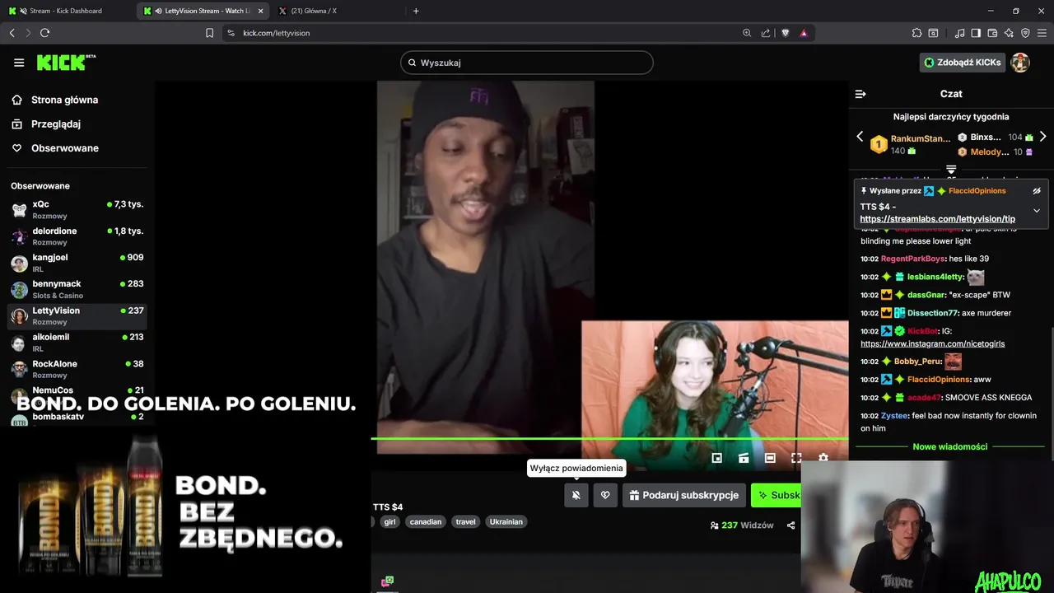The width and height of the screenshot is (1054, 593).
Task: Go back in browser history
Action: pyautogui.click(x=12, y=33)
